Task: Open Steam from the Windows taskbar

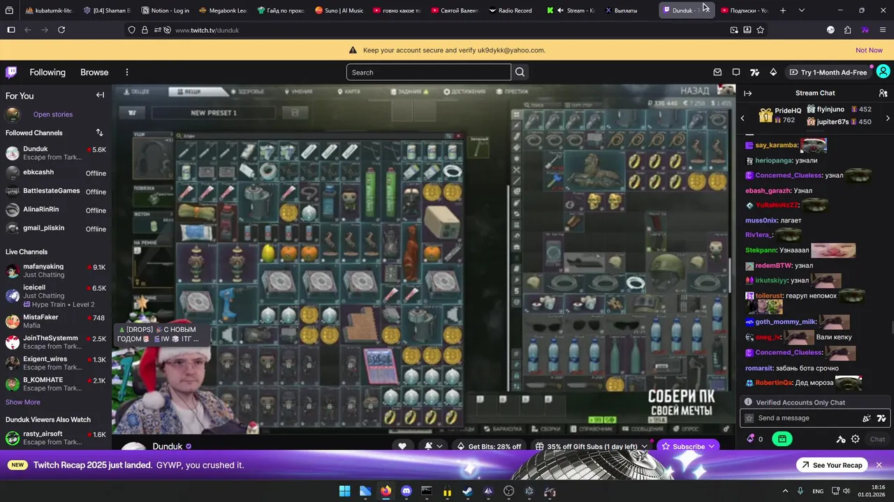Action: click(467, 492)
